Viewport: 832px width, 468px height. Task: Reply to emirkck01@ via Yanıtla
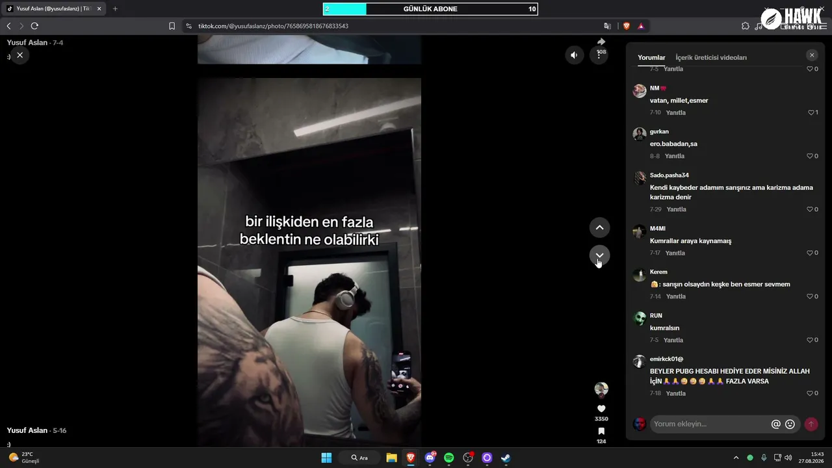[x=676, y=393]
